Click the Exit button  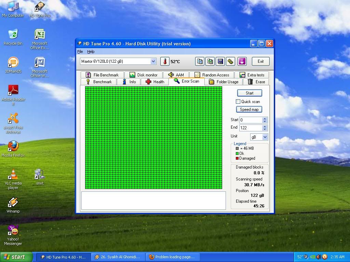pos(260,61)
